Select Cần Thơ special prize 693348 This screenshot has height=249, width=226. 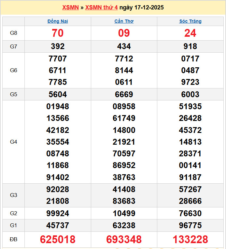click(x=124, y=240)
